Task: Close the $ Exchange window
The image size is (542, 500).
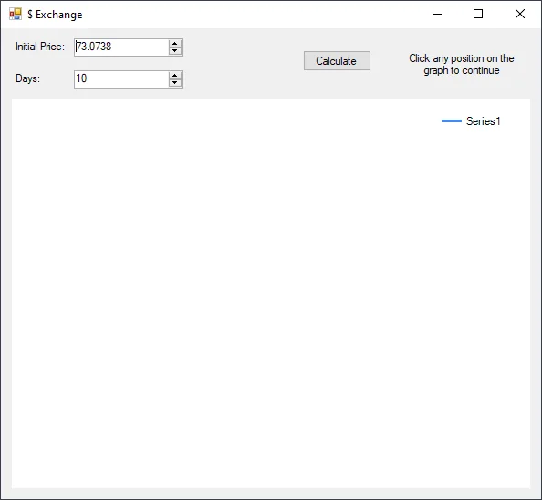Action: 520,15
